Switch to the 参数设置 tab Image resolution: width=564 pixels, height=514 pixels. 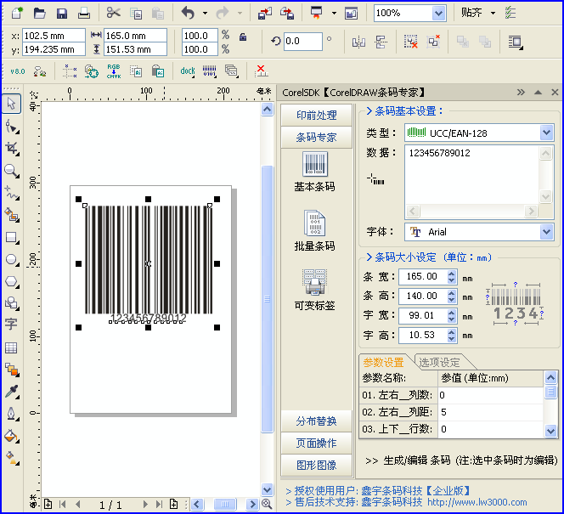pyautogui.click(x=383, y=362)
